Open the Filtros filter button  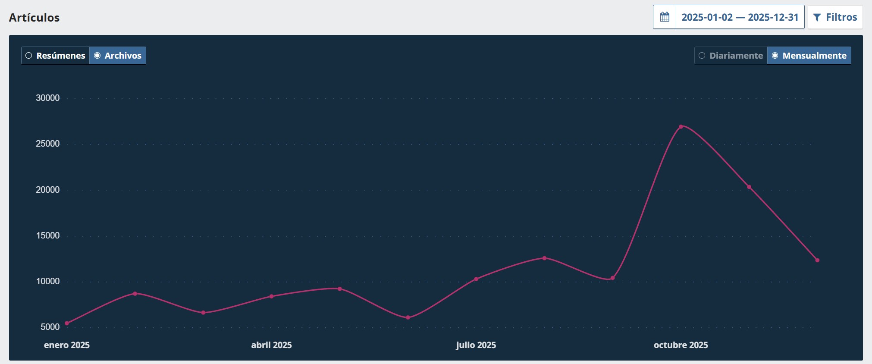point(835,17)
